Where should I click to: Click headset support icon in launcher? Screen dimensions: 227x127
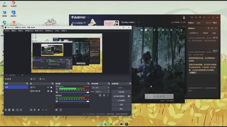click(167, 30)
